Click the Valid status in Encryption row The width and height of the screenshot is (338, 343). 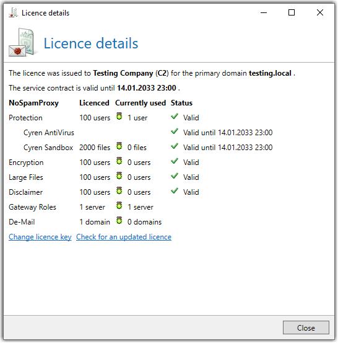pyautogui.click(x=191, y=163)
